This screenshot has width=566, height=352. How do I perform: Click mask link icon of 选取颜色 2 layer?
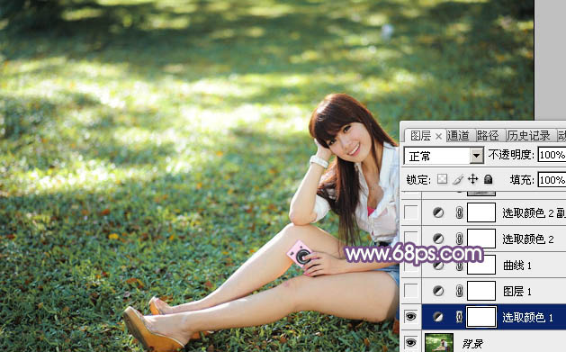[x=459, y=239]
